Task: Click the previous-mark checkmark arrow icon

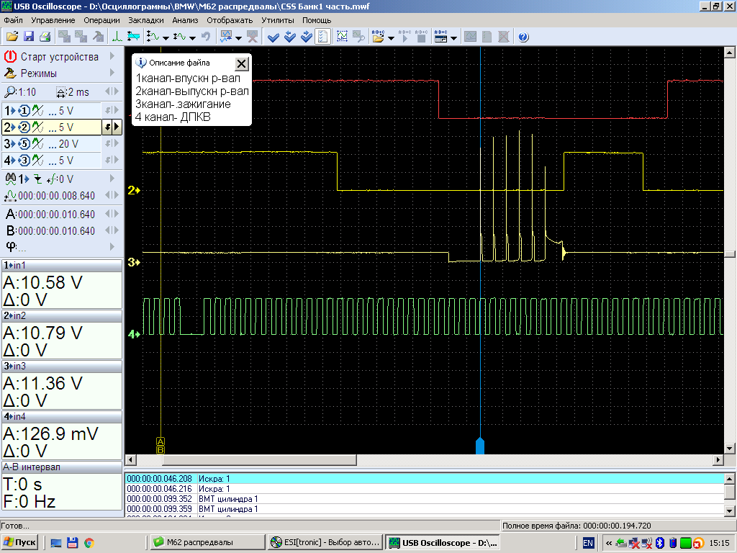Action: click(289, 37)
